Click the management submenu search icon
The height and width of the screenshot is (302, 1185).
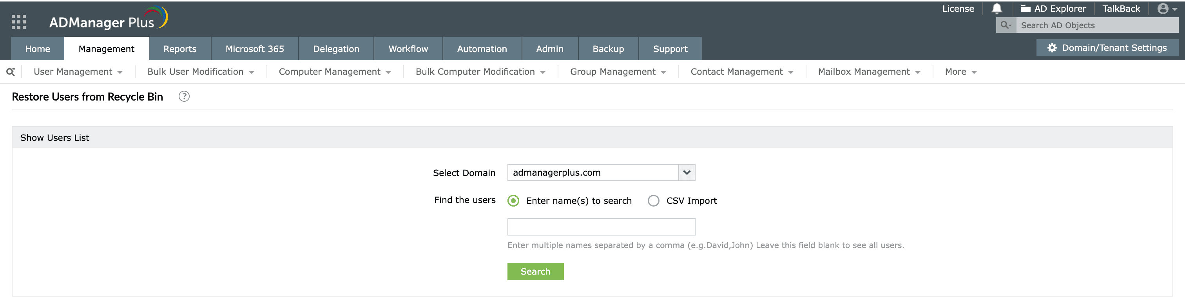11,72
